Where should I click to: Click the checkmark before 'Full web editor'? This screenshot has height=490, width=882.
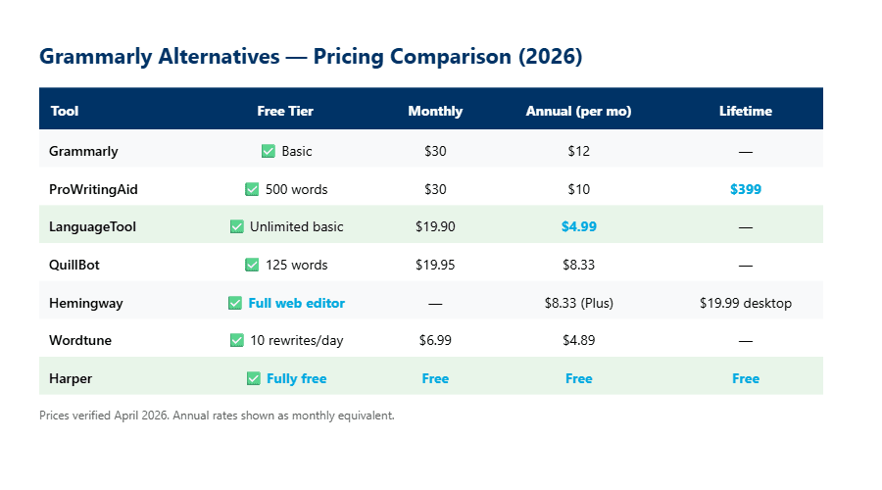(x=234, y=303)
